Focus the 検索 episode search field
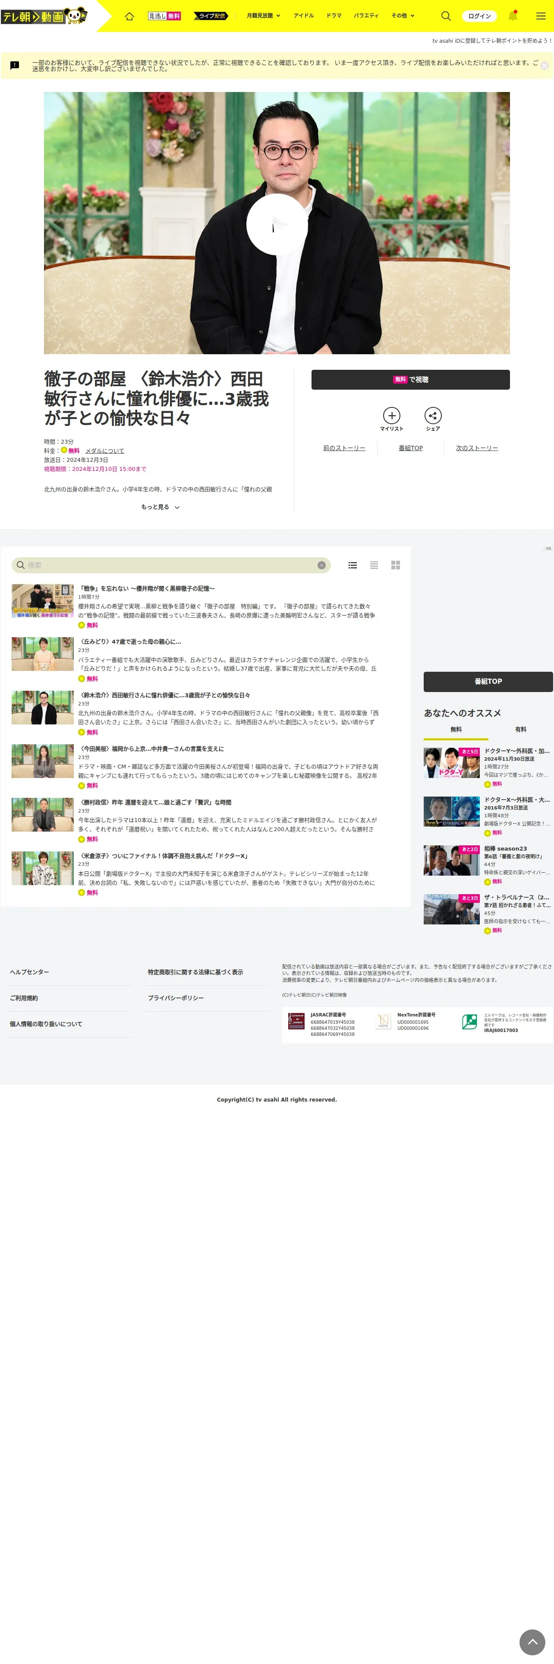554x1664 pixels. click(x=171, y=565)
